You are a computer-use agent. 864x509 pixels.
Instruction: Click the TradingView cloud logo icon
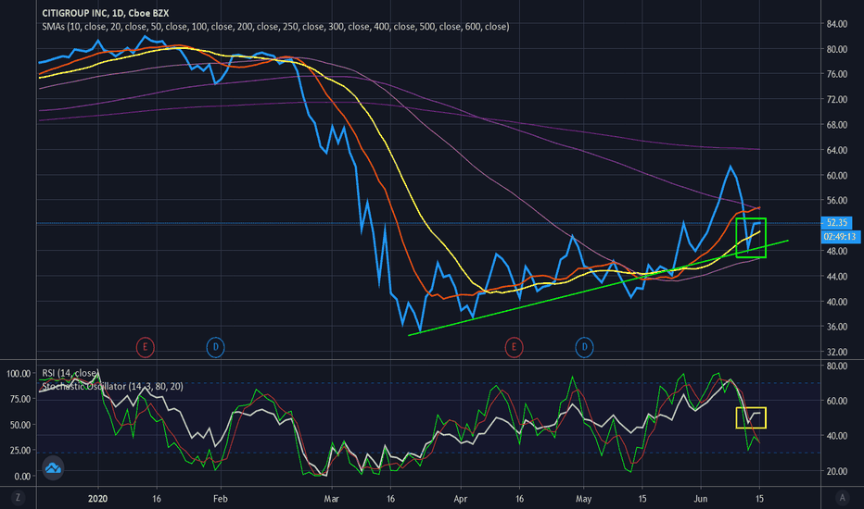(53, 468)
